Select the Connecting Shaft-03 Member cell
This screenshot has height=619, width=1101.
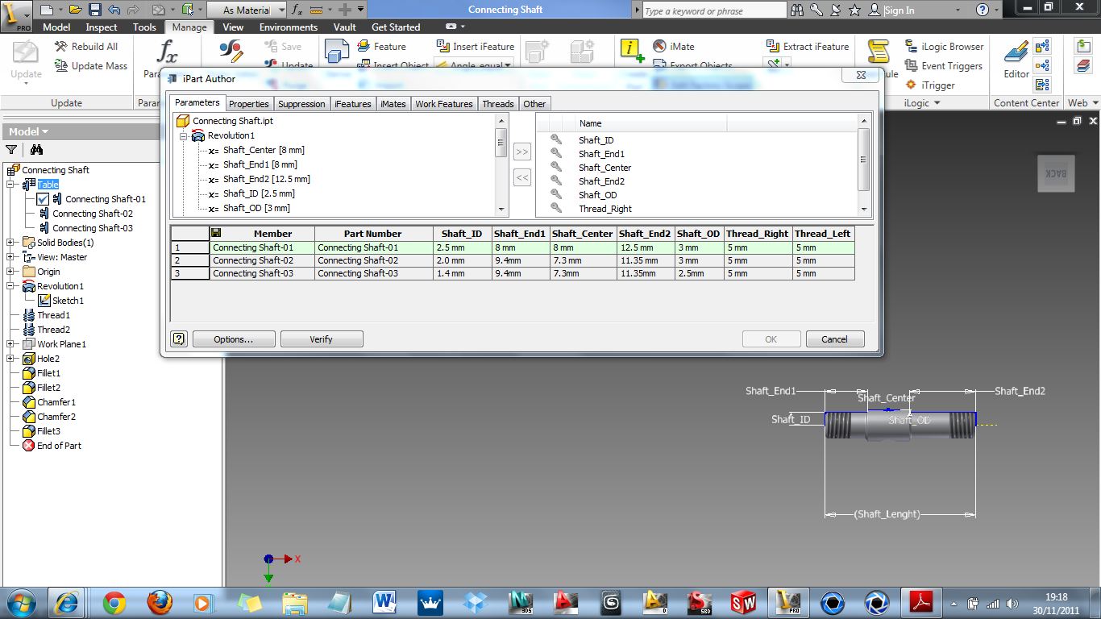tap(262, 273)
